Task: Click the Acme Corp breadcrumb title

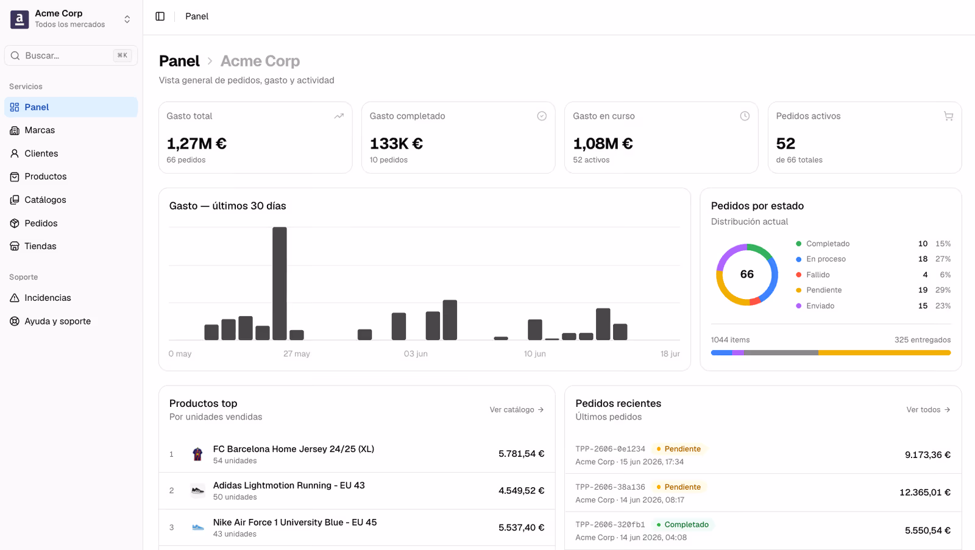Action: [x=260, y=61]
